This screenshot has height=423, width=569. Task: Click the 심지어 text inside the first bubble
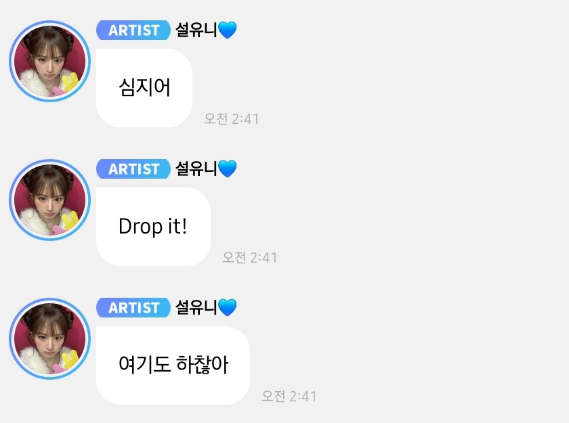point(144,87)
